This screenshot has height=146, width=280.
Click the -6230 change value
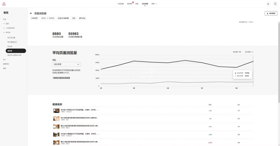tap(210, 143)
